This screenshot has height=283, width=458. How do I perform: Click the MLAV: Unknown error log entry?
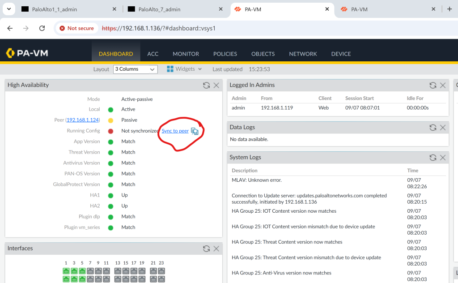tap(257, 180)
